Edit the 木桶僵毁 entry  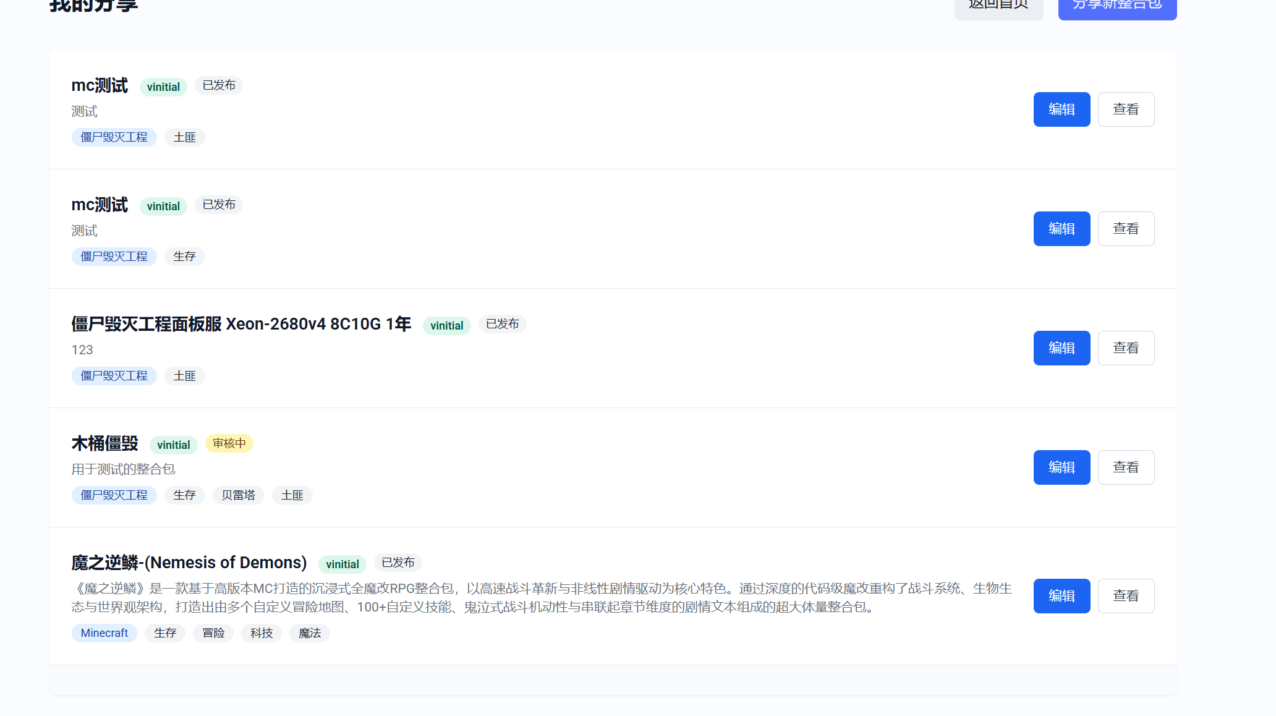tap(1061, 467)
